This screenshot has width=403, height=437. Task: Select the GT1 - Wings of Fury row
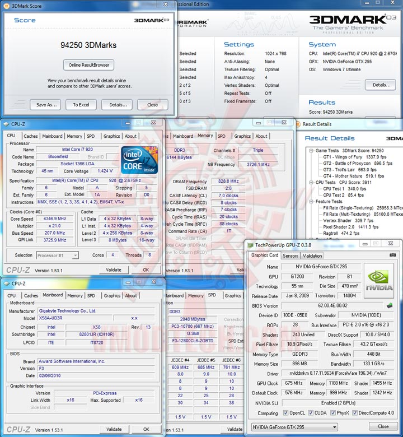[354, 157]
